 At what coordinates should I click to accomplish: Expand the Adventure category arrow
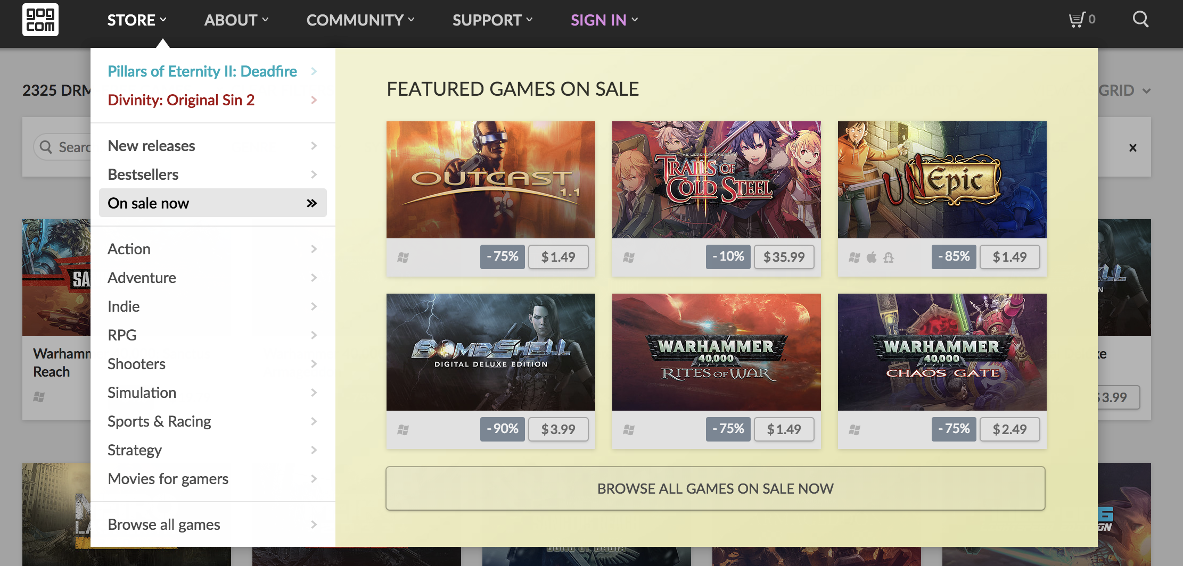tap(314, 278)
